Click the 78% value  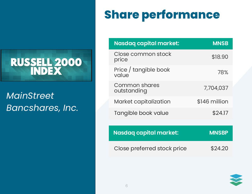click(223, 73)
